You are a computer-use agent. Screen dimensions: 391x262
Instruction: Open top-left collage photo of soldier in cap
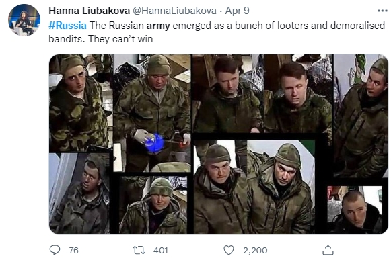[80, 103]
